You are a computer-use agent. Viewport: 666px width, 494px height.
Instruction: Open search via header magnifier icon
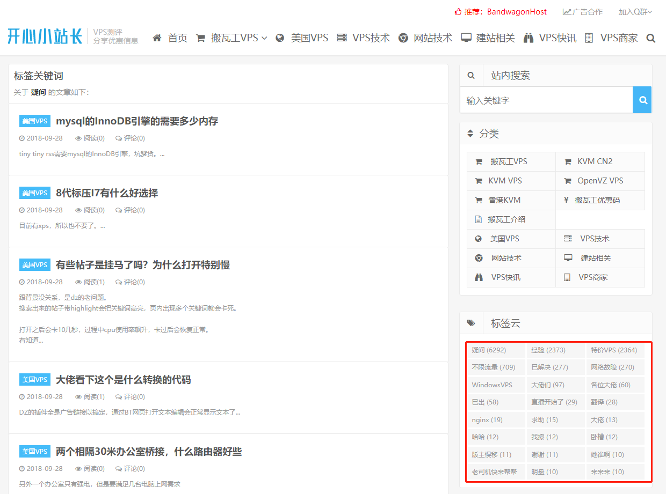tap(651, 38)
